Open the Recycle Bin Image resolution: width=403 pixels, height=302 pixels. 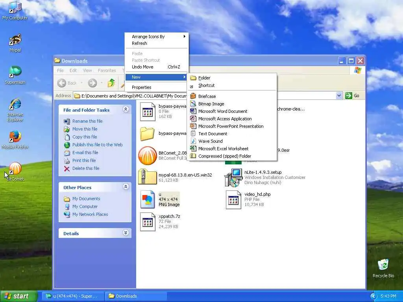click(383, 268)
